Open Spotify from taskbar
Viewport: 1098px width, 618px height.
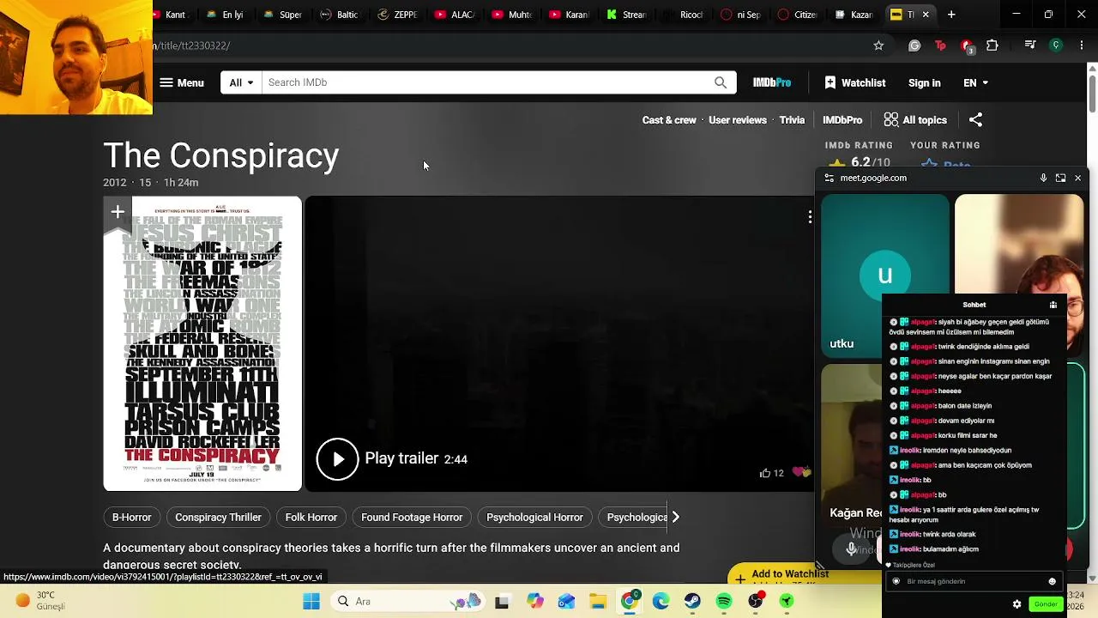pos(724,601)
